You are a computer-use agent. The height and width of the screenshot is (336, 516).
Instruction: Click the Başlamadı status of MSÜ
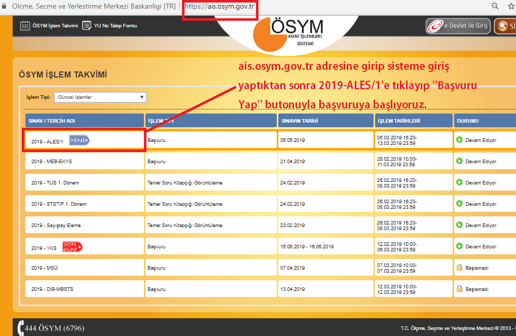pyautogui.click(x=477, y=268)
